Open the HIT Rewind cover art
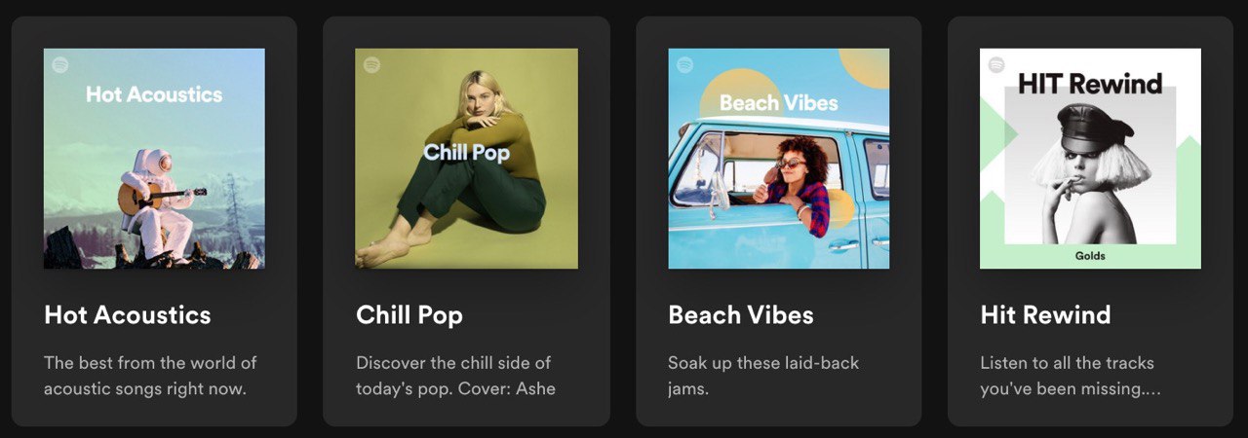Viewport: 1248px width, 438px height. point(1090,159)
